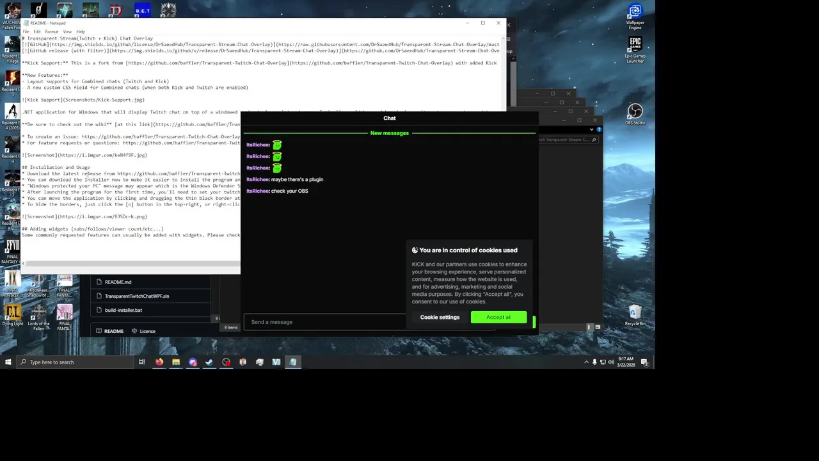Open the Epic Games Launcher desktop icon
The height and width of the screenshot is (461, 819).
point(635,50)
